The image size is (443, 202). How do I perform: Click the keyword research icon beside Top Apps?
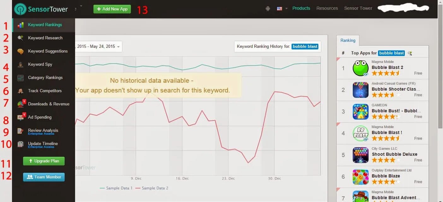[x=410, y=53]
